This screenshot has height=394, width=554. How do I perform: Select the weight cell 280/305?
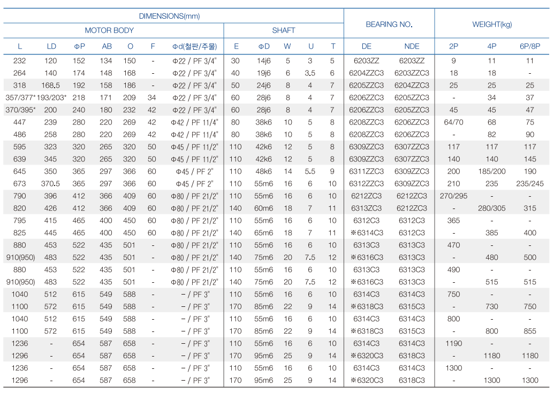491,208
